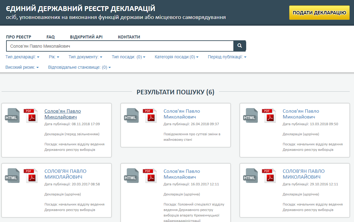Open HTML icon of 16.03.2017 declaration

[x=131, y=176]
